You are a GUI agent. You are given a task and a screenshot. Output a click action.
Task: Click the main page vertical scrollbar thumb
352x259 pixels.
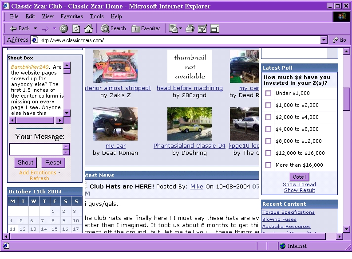[x=346, y=99]
